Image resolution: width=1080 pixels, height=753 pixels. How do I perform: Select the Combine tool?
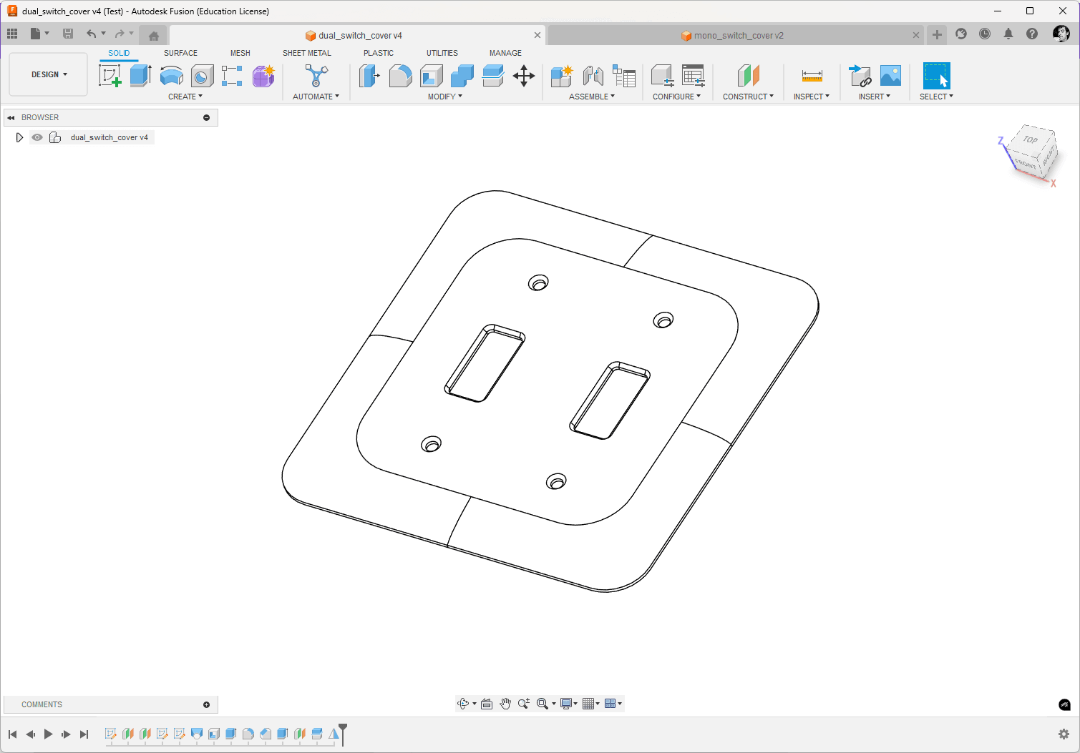pyautogui.click(x=462, y=76)
